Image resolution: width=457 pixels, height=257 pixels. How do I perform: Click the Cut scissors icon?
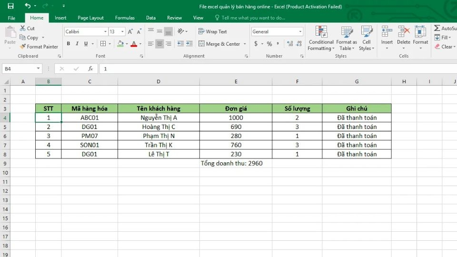click(x=23, y=29)
